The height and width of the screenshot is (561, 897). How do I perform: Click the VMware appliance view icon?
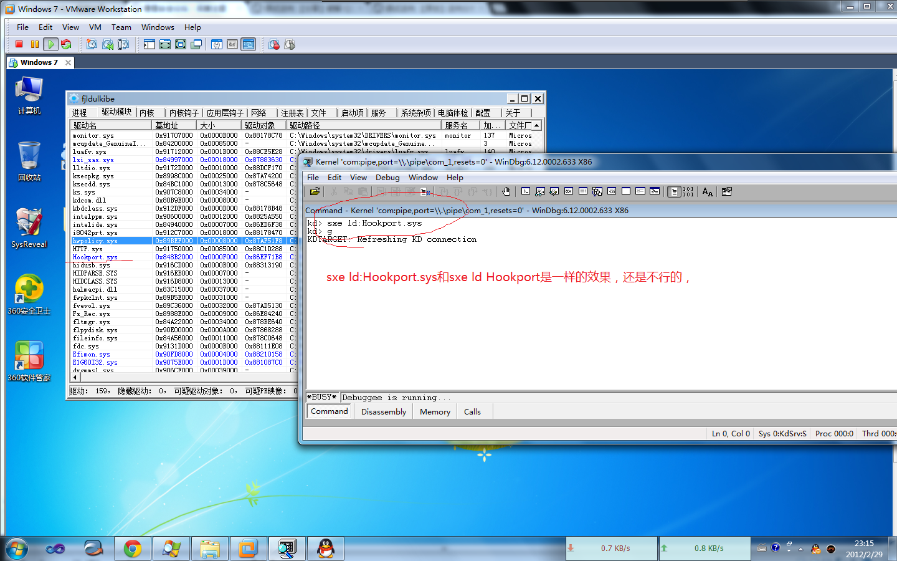pyautogui.click(x=232, y=44)
